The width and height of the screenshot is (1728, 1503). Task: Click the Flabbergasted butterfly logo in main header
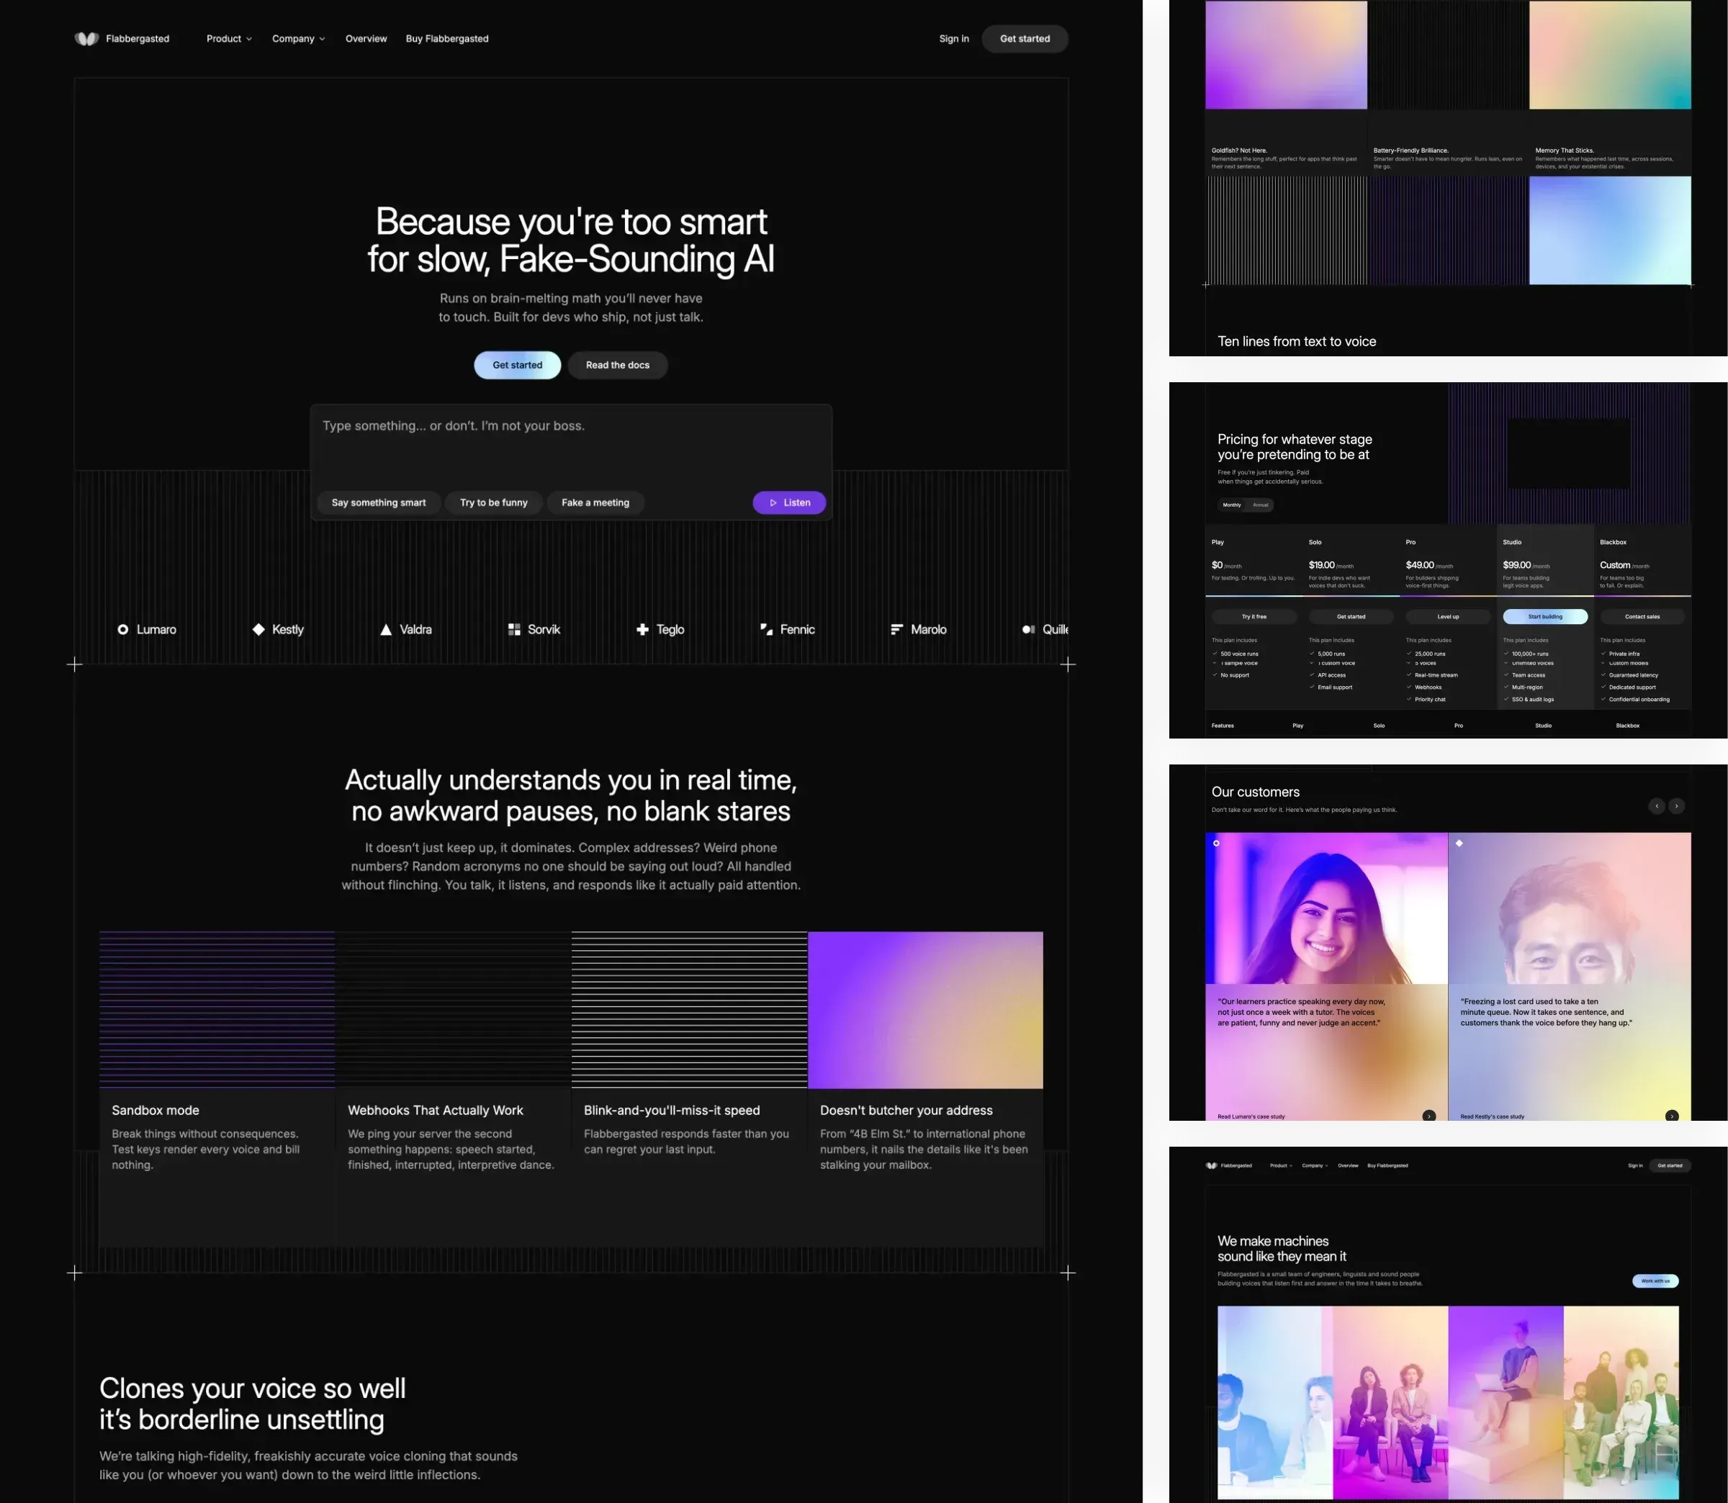86,39
